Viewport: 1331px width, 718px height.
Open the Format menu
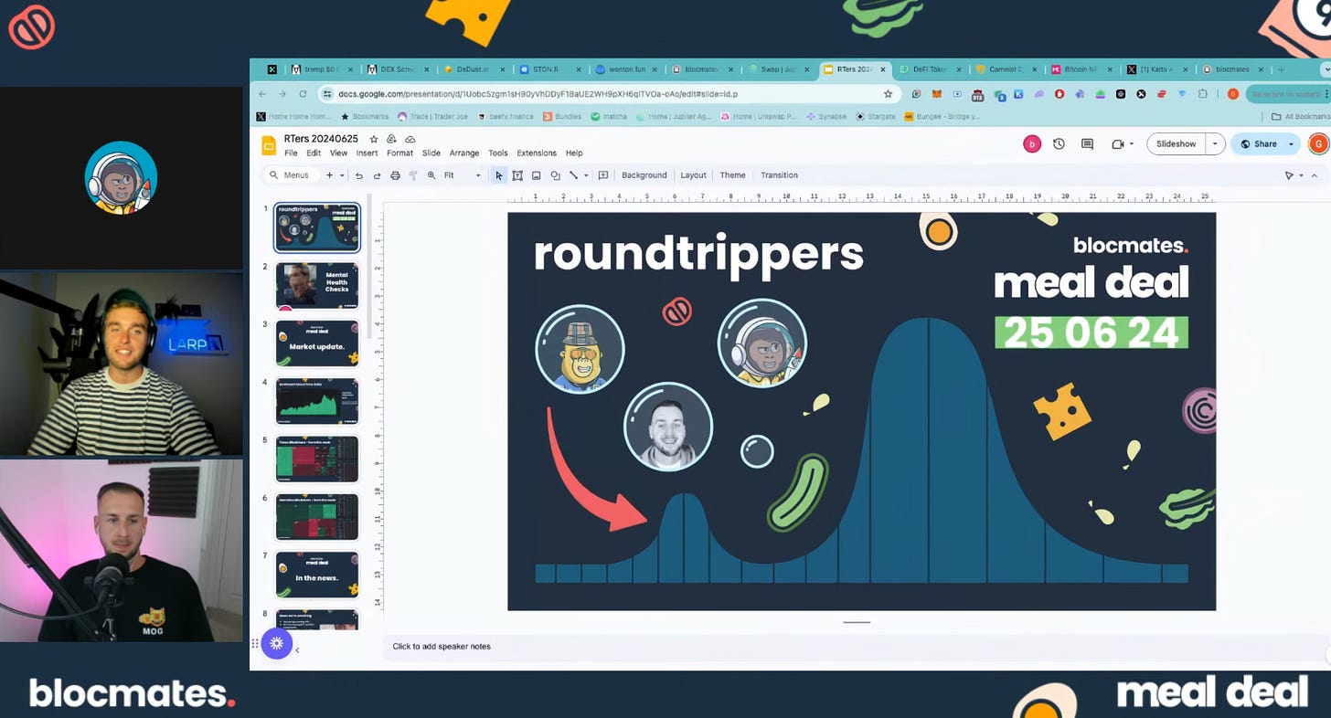pyautogui.click(x=399, y=153)
